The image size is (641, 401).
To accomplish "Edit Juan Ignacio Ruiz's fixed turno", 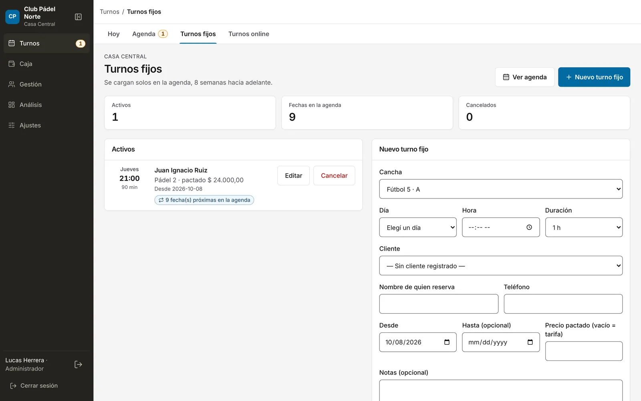I will click(x=294, y=176).
